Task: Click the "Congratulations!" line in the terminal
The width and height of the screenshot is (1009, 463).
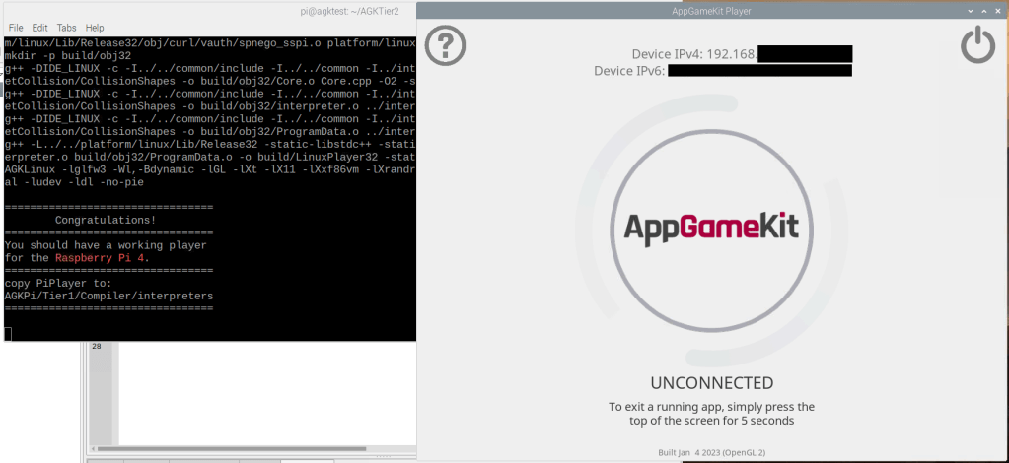Action: (x=106, y=220)
